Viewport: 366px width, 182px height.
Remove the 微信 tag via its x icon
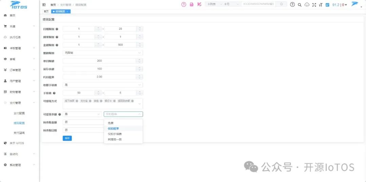[x=101, y=101]
